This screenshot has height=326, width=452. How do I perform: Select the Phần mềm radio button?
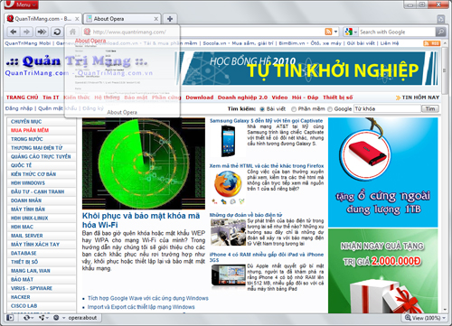click(294, 109)
